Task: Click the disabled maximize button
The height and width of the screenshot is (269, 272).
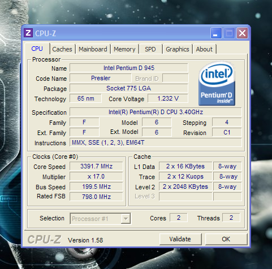Action: 229,33
